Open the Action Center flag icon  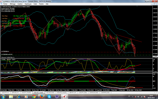pyautogui.click(x=144, y=97)
